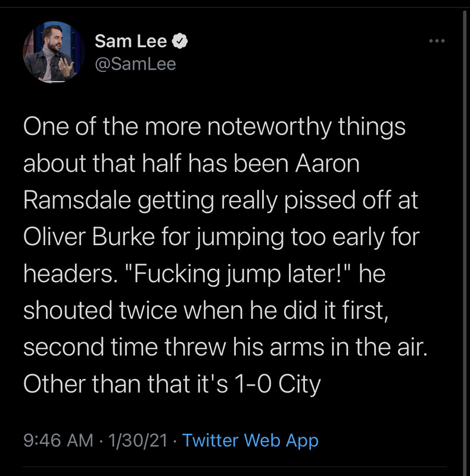Open the three-dot more options menu
The height and width of the screenshot is (476, 470).
[x=437, y=40]
